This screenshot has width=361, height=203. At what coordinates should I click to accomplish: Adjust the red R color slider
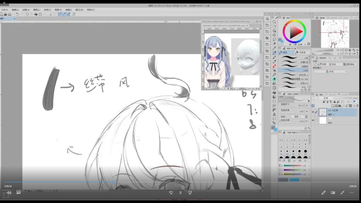tap(292, 166)
